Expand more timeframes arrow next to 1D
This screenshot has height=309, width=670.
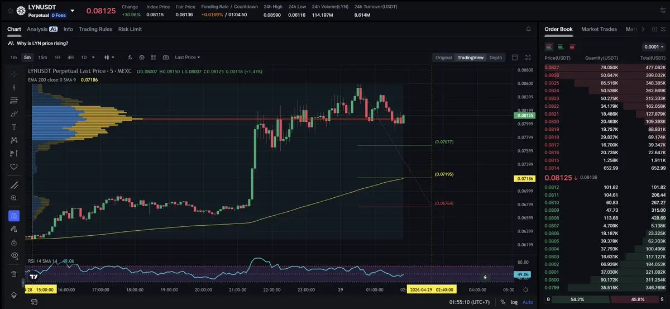pos(93,57)
